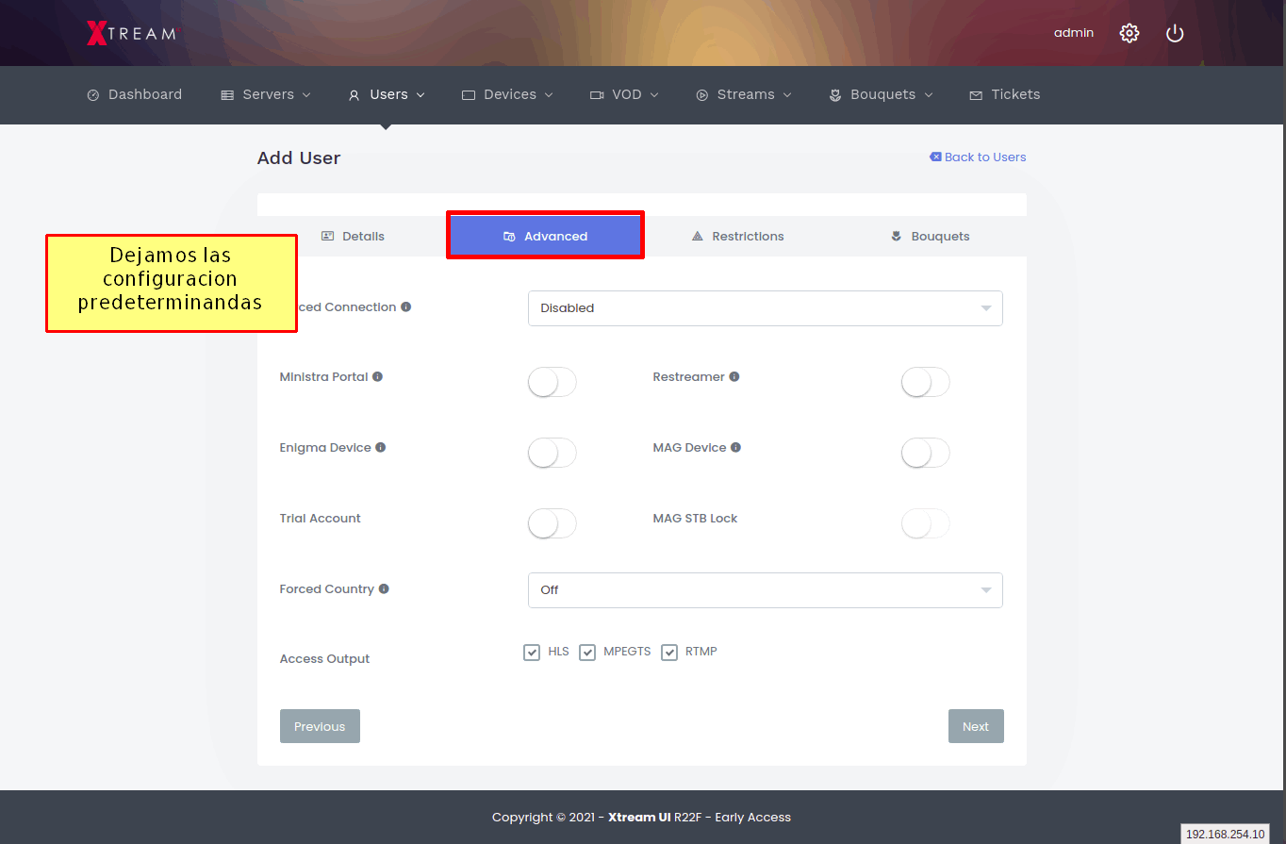Uncheck the RTMP output checkbox
The height and width of the screenshot is (844, 1286).
click(x=669, y=653)
